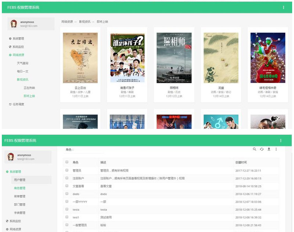294x232 pixels.
Task: Toggle the select-all checkbox in roles table header
Action: (x=67, y=162)
